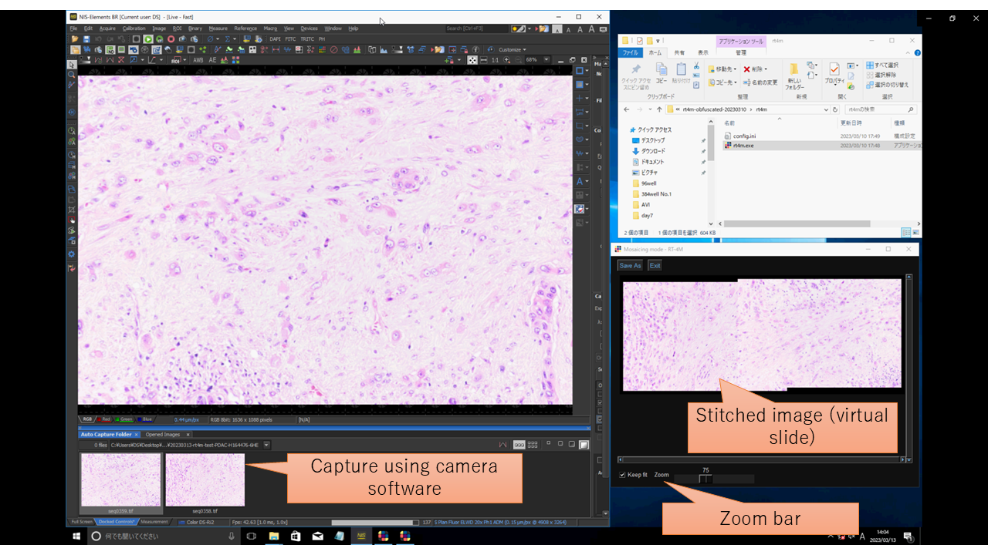Click the red Capture circle icon

[x=171, y=39]
